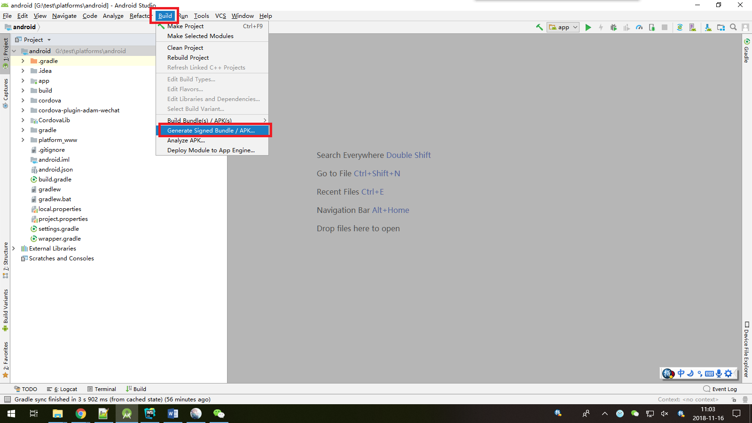Click the Debug app bug icon
This screenshot has height=423, width=752.
(613, 27)
